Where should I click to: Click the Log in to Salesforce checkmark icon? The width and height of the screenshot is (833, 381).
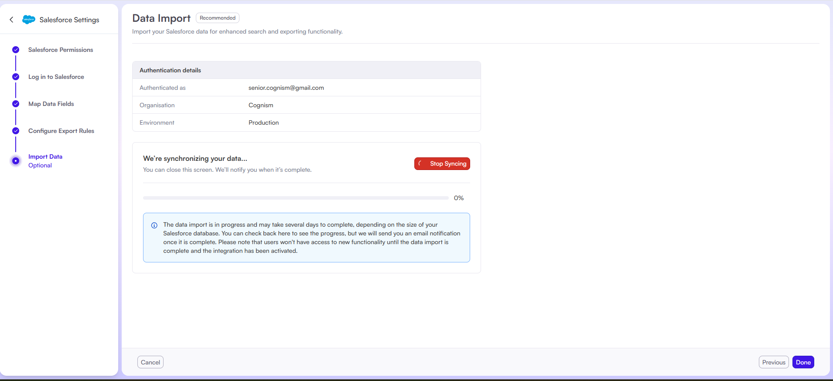click(16, 77)
